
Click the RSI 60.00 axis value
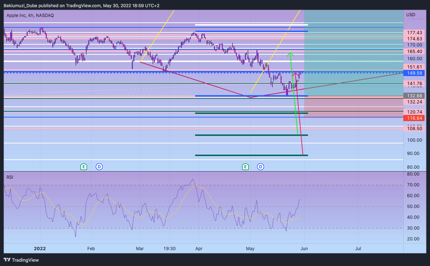[x=413, y=195]
